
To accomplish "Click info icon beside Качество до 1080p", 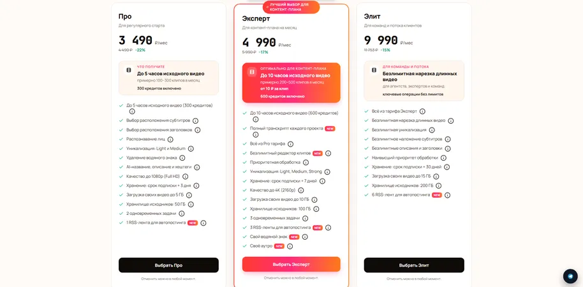I will tap(185, 176).
